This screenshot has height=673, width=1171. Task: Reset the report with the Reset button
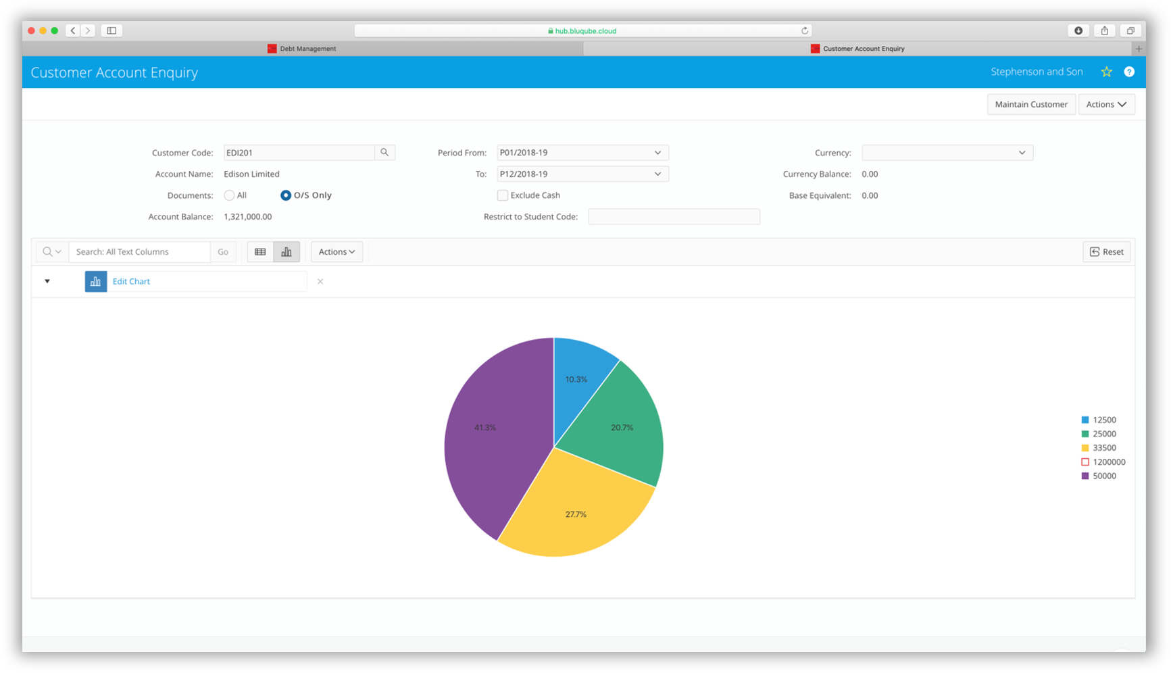(x=1107, y=252)
